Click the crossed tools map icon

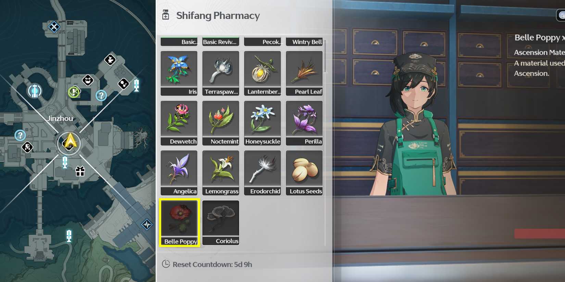54,27
